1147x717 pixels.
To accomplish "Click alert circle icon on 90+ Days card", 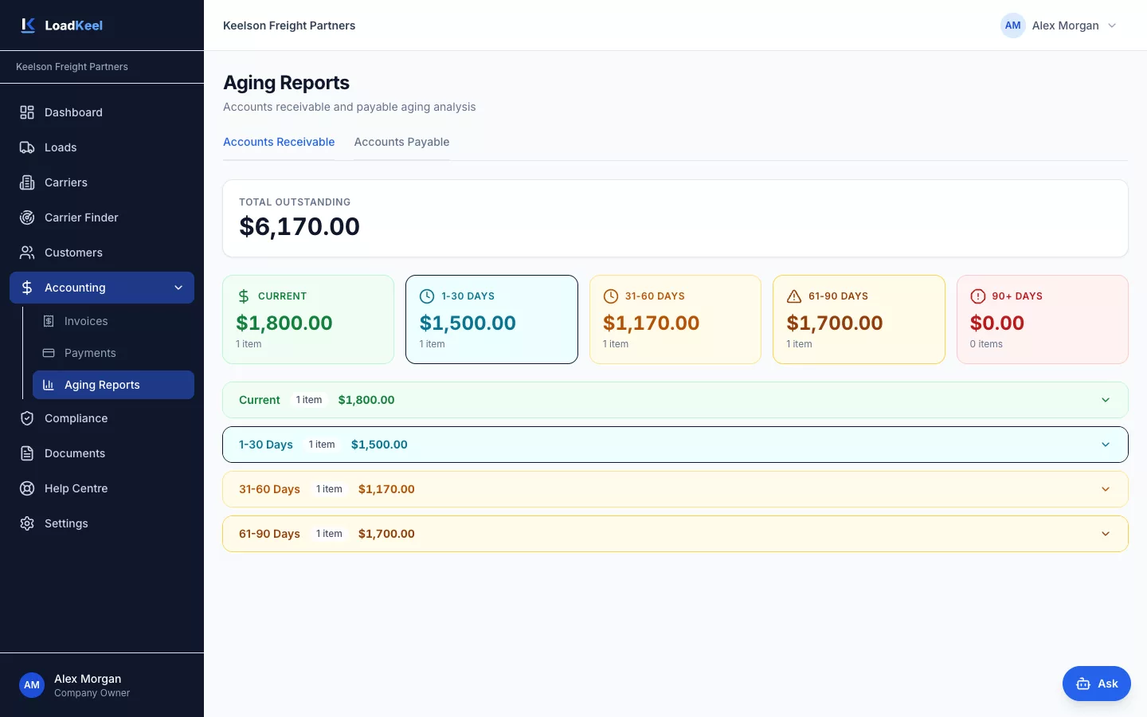I will [977, 296].
